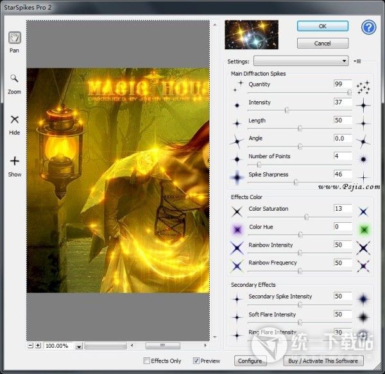Click Buy / Activate This Software

(323, 361)
